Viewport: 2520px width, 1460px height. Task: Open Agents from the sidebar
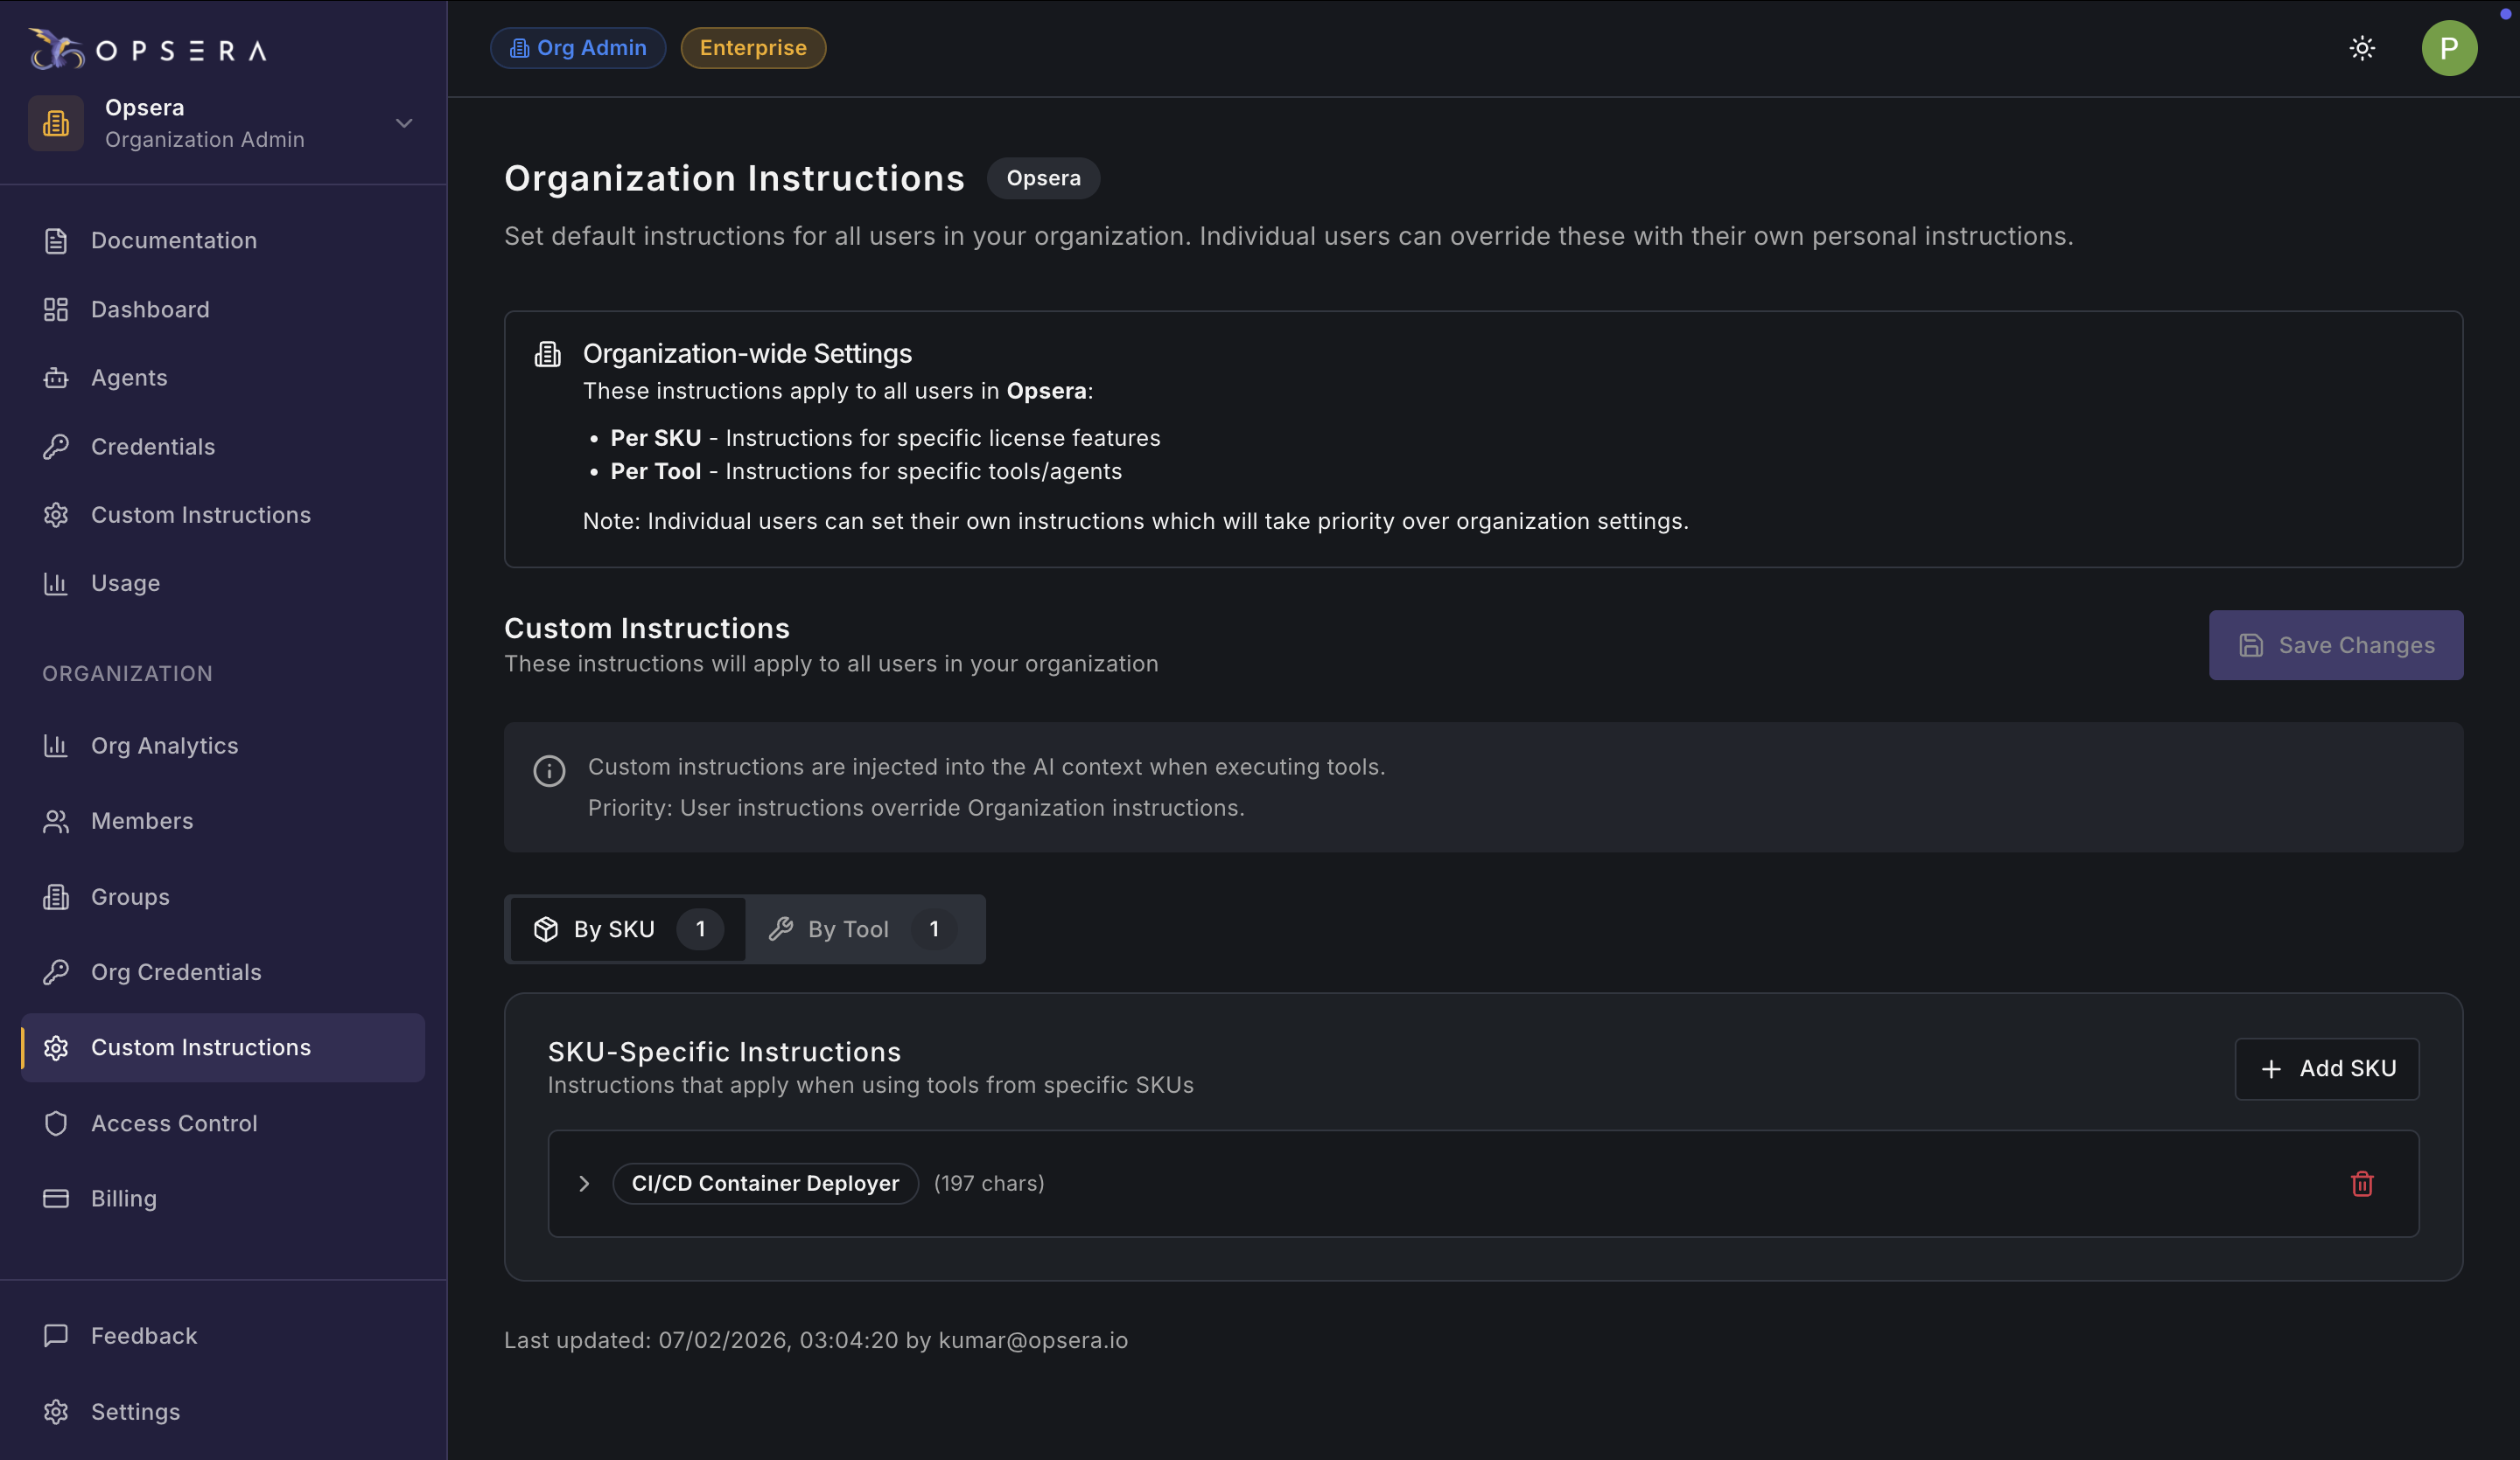tap(129, 378)
